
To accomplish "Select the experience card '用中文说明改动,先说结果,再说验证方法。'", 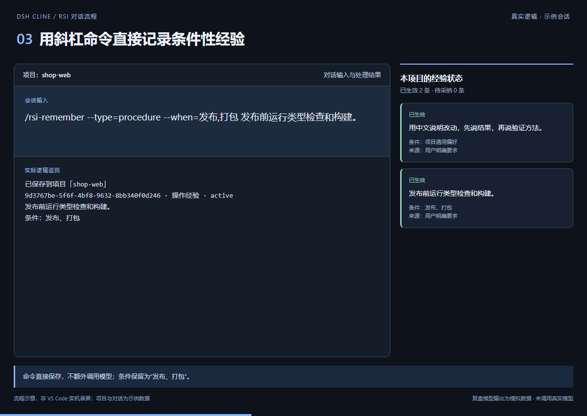I will point(487,133).
